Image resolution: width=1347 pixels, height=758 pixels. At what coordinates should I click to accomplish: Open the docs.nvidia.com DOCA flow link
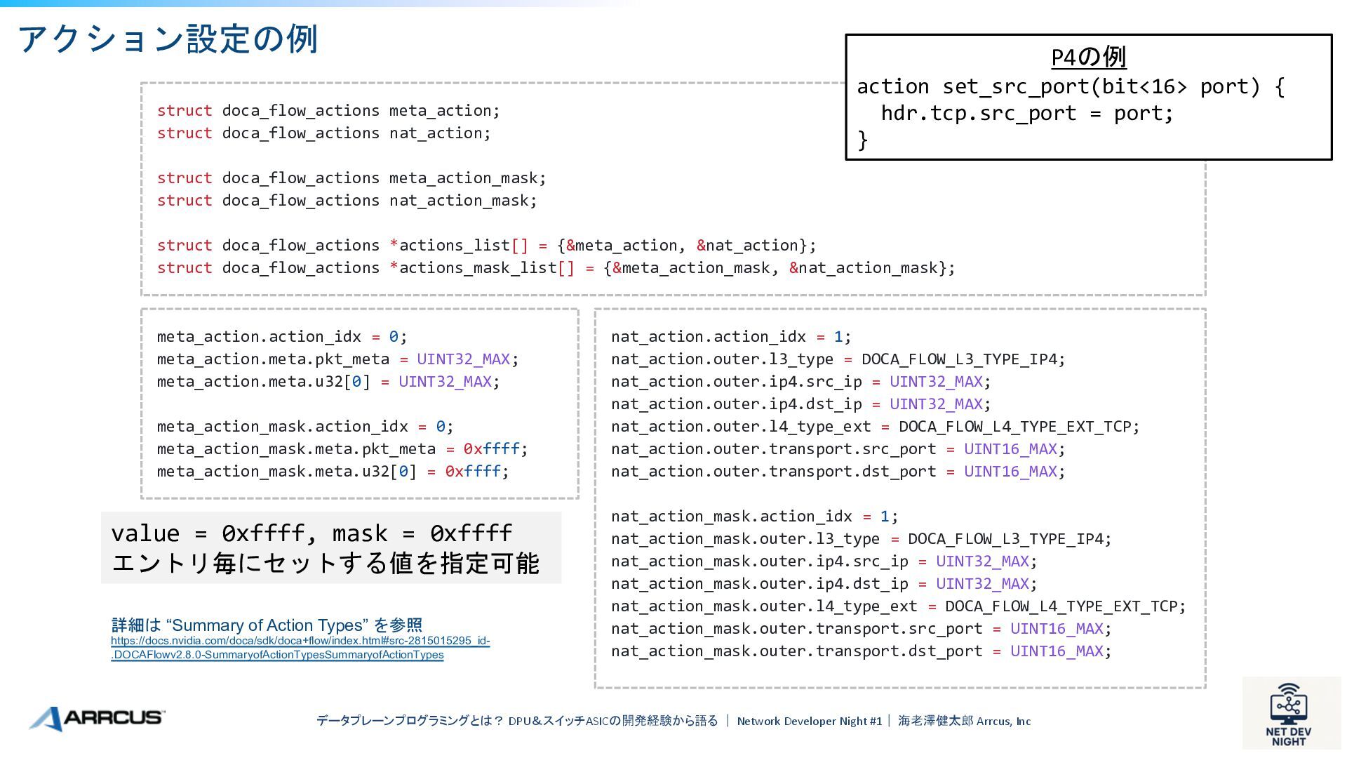(x=300, y=641)
